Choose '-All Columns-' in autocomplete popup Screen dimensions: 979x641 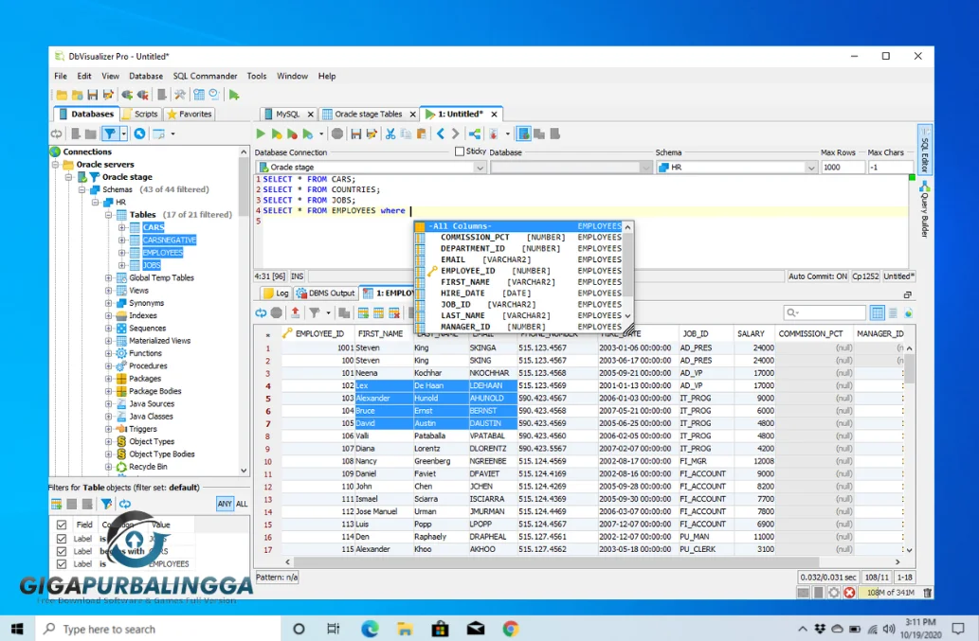tap(519, 226)
